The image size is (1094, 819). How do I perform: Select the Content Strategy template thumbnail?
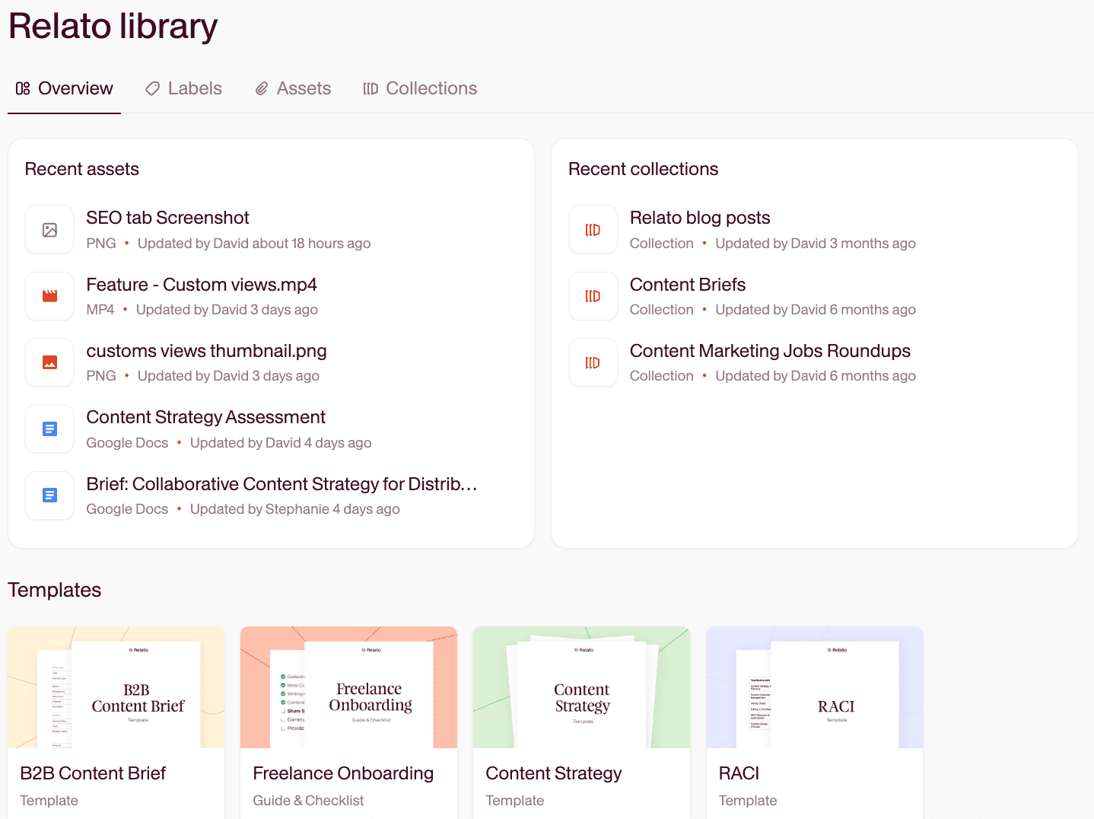[x=581, y=687]
